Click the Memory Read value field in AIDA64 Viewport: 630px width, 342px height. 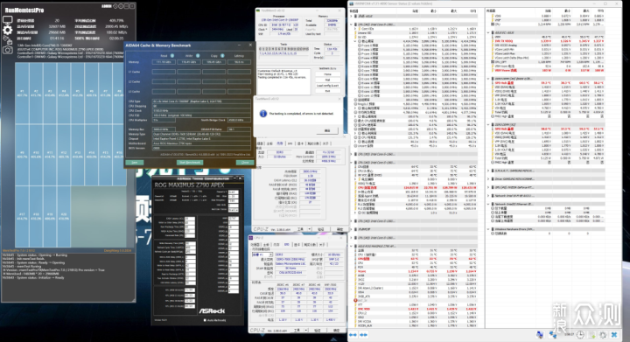pos(164,62)
